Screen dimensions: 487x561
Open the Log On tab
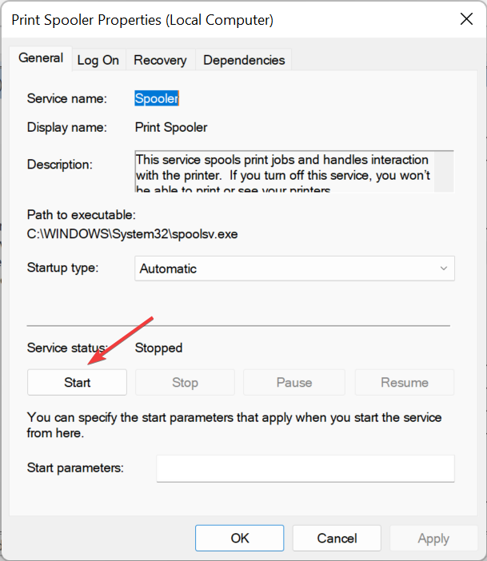click(98, 60)
